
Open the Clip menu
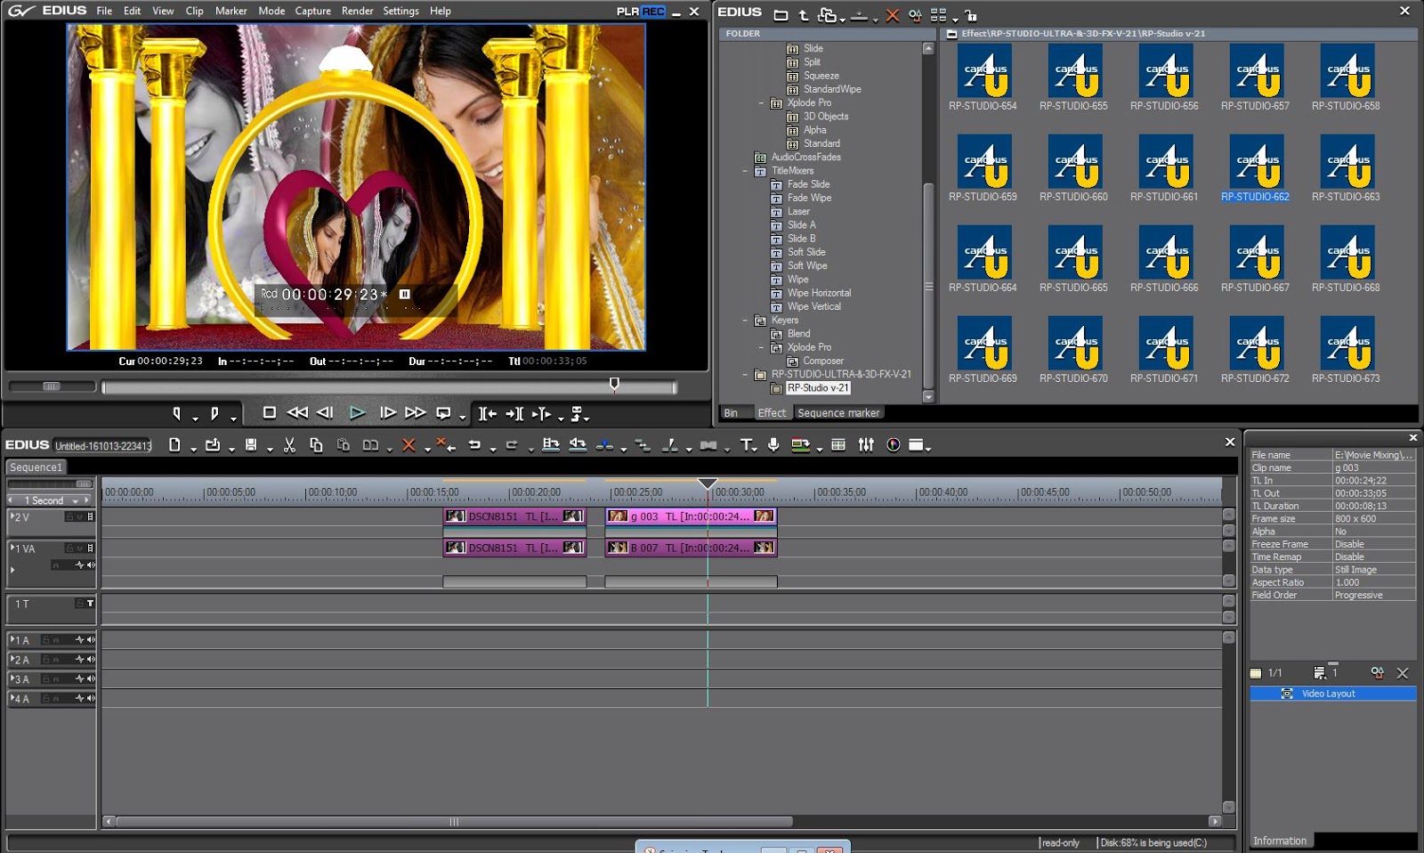coord(195,11)
